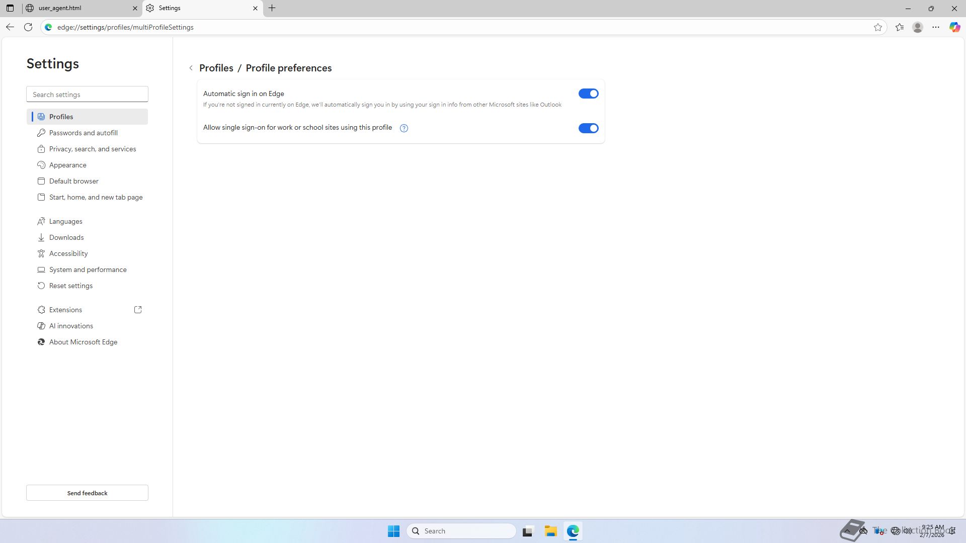The width and height of the screenshot is (966, 543).
Task: Select Privacy, search, and services
Action: click(x=93, y=149)
